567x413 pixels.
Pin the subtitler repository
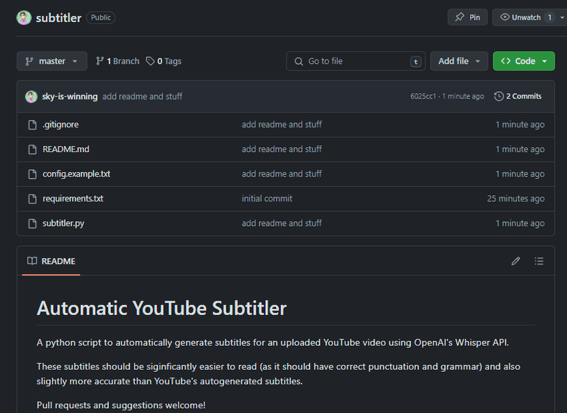coord(468,17)
